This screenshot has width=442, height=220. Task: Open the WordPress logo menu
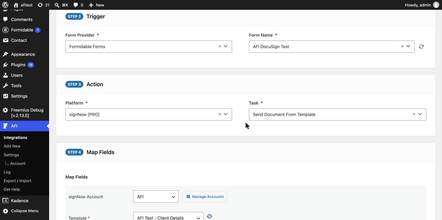5,5
